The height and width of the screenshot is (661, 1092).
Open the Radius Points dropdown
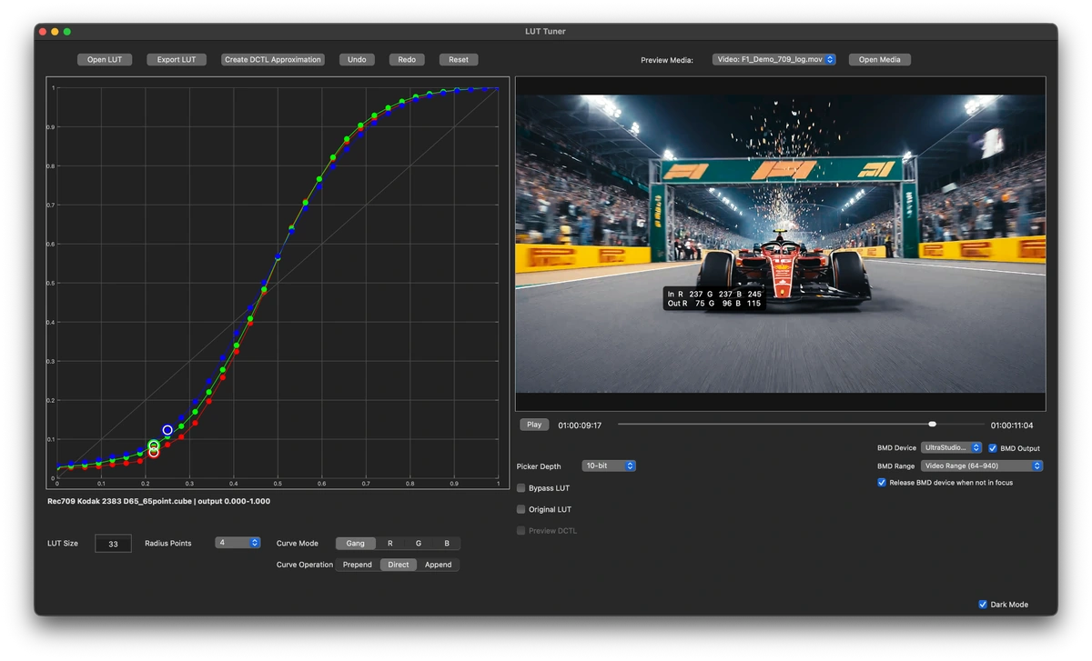(x=238, y=543)
